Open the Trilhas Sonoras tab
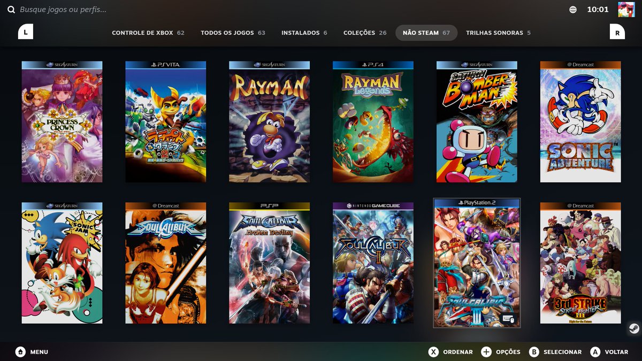 [x=498, y=33]
